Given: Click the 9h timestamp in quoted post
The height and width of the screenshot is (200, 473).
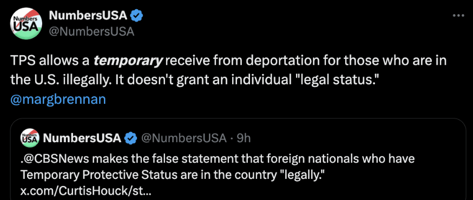Looking at the screenshot, I should coord(244,138).
